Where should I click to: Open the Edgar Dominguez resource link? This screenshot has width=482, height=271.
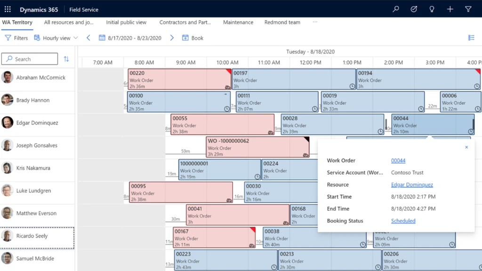412,184
